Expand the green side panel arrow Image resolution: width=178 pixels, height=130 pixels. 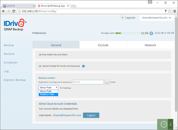tap(171, 125)
